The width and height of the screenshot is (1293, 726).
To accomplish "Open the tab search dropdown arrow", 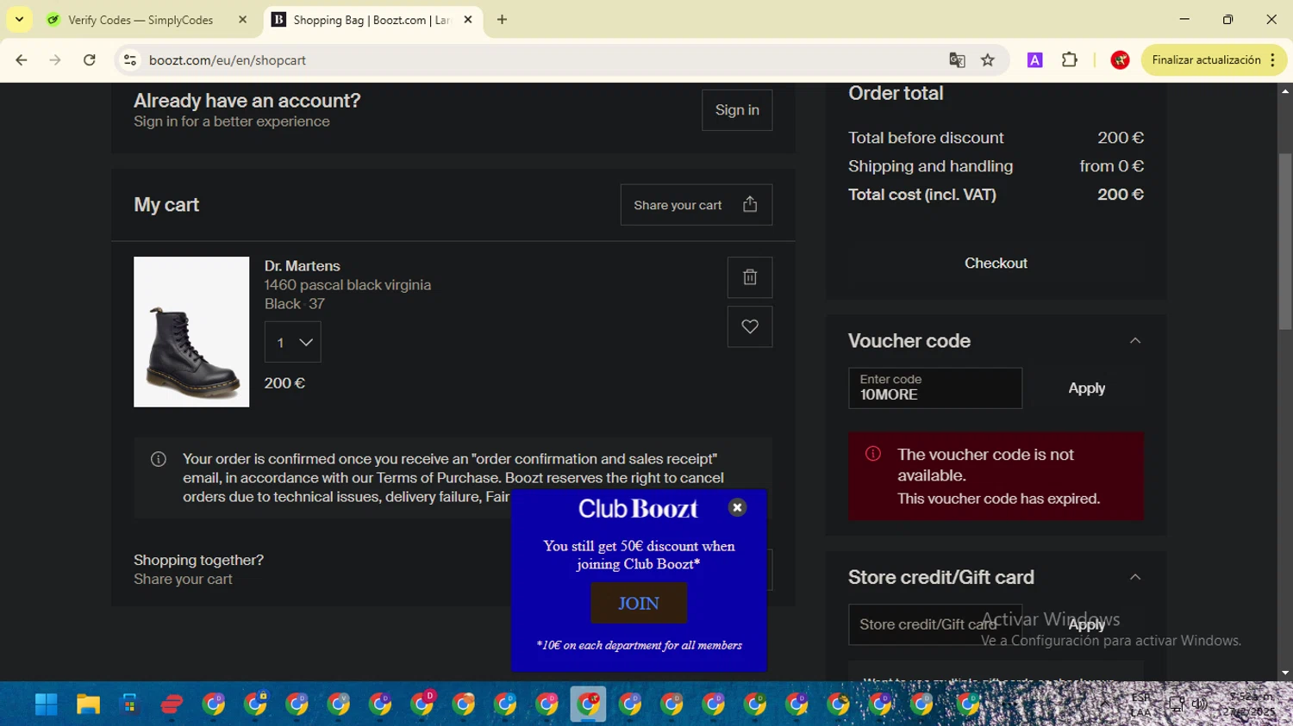I will click(19, 20).
